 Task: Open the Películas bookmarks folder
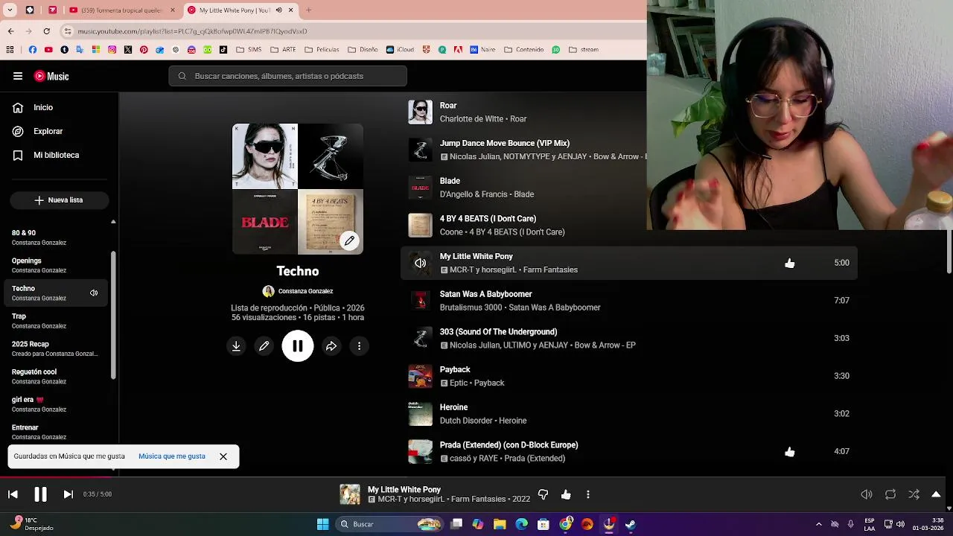(x=322, y=50)
